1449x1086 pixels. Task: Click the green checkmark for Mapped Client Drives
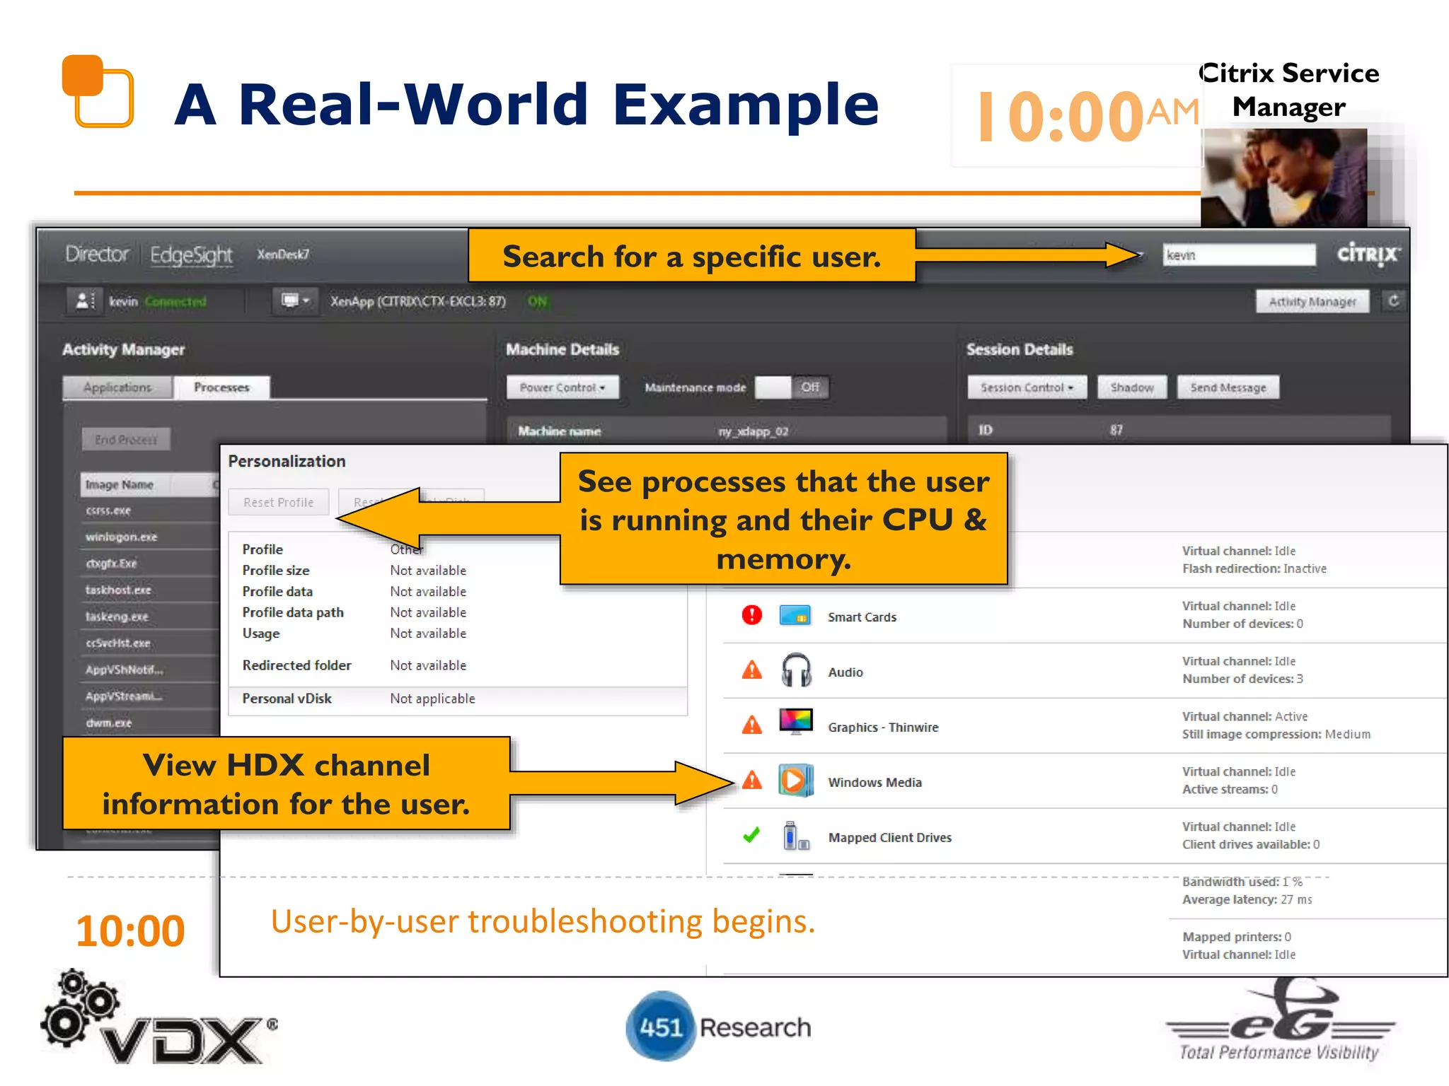click(751, 836)
